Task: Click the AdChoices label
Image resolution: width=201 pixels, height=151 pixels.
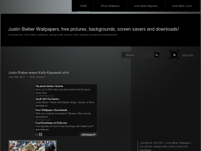Action: click(x=87, y=135)
